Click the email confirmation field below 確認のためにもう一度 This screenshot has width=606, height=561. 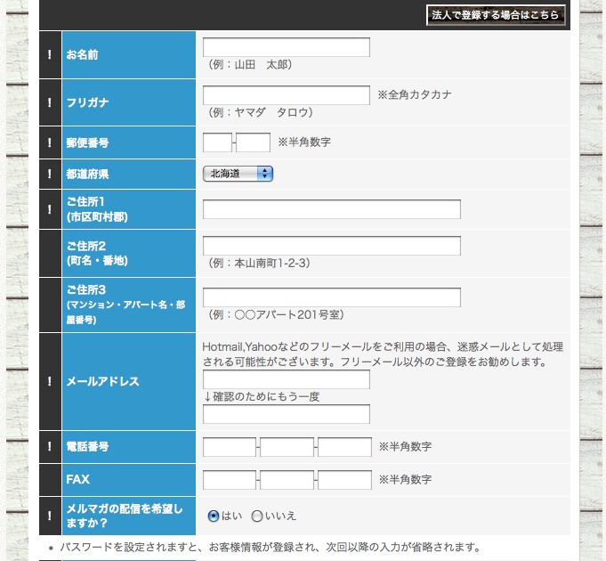(287, 414)
